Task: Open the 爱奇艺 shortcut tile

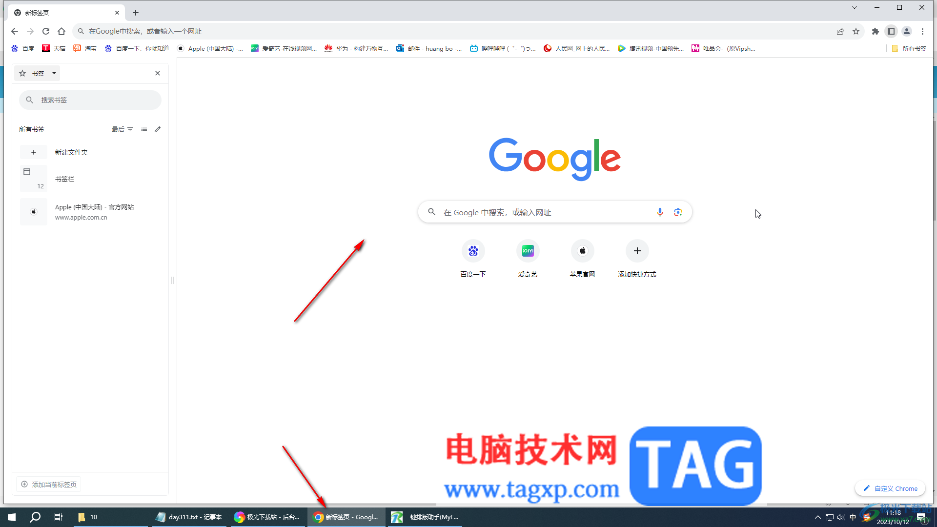Action: 528,259
